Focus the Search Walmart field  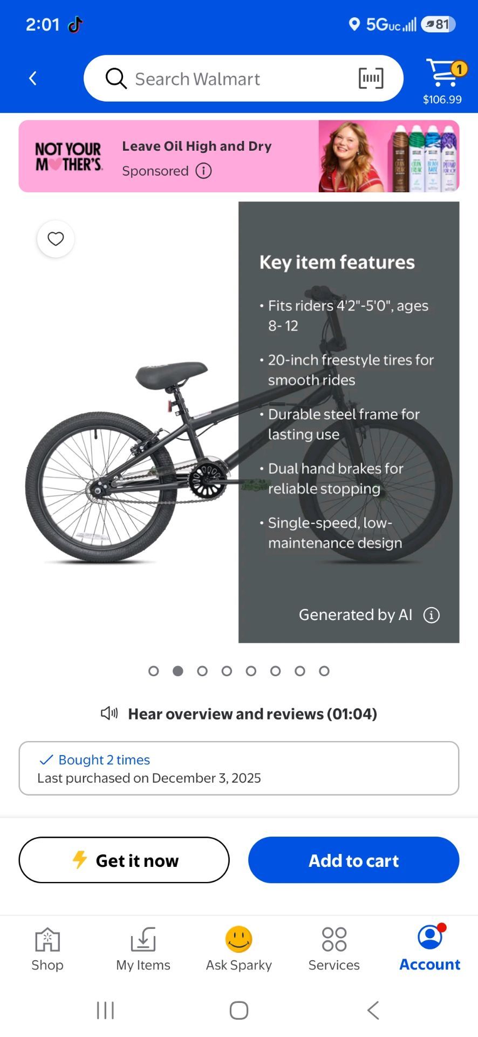coord(243,78)
